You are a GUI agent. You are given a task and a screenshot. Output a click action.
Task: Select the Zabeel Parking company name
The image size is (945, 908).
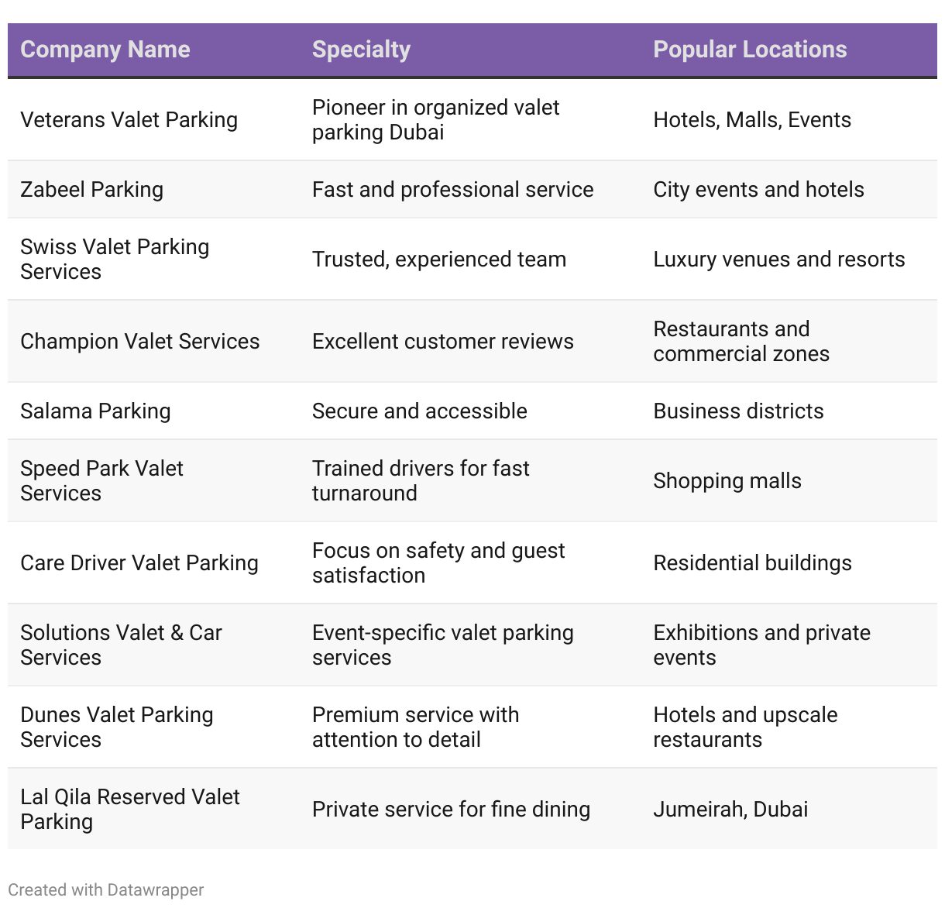click(x=92, y=189)
